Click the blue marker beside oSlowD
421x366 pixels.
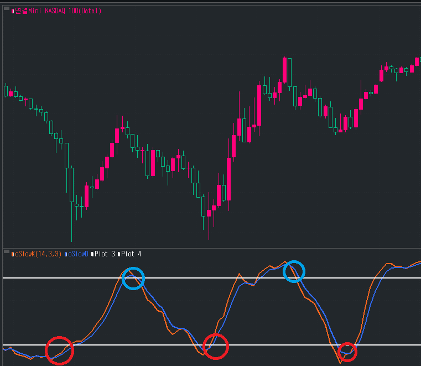(x=66, y=254)
